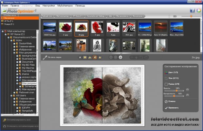This screenshot has width=203, height=131.
Task: Click the Photo Optimizer logo icon
Action: 4,11
